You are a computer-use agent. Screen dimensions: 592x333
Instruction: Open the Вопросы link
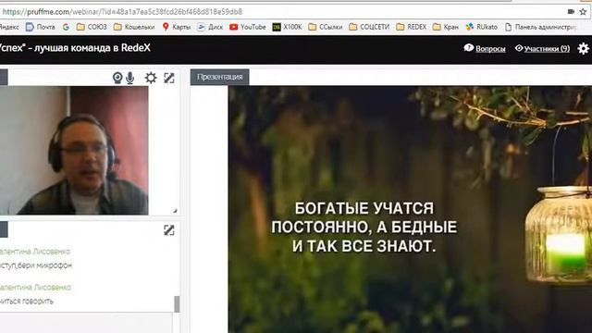pos(485,48)
